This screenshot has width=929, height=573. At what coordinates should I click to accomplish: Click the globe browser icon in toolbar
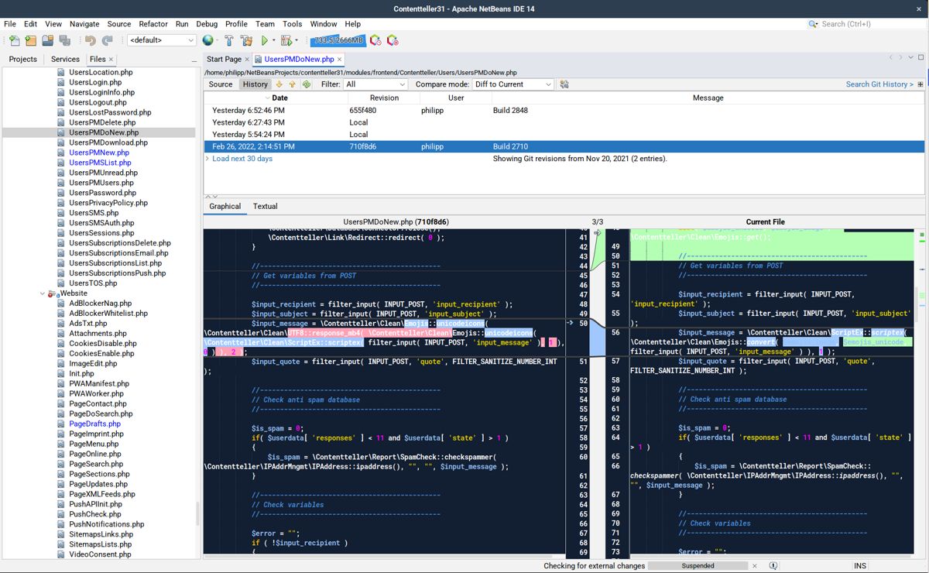tap(207, 40)
